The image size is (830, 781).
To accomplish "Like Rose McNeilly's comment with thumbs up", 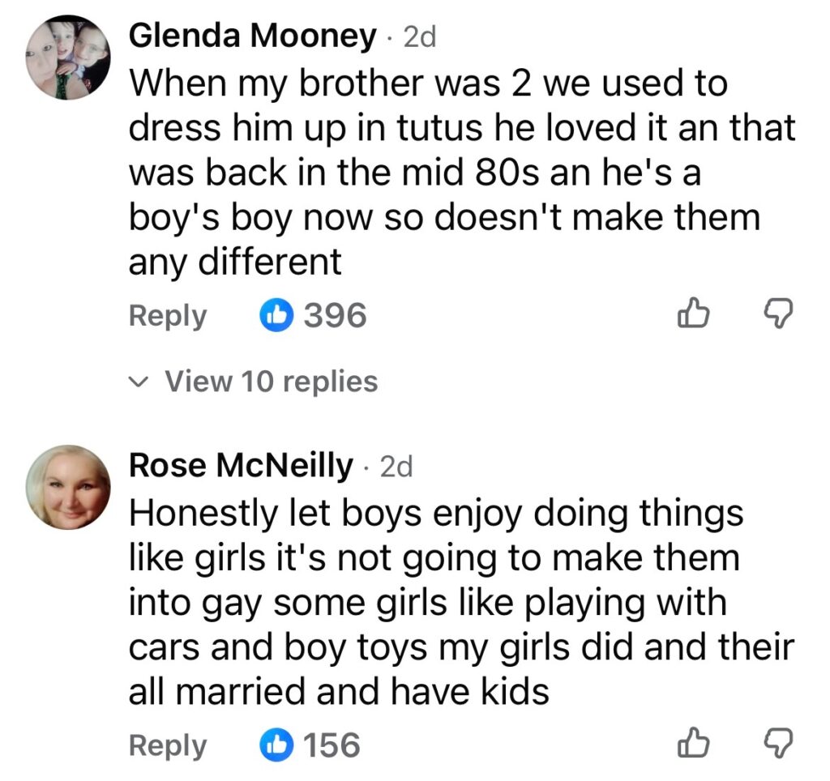I will pos(693,744).
